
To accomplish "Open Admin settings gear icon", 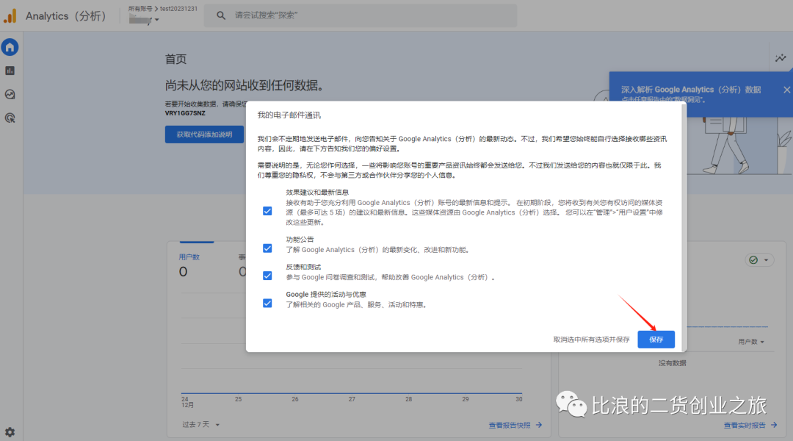I will point(10,432).
